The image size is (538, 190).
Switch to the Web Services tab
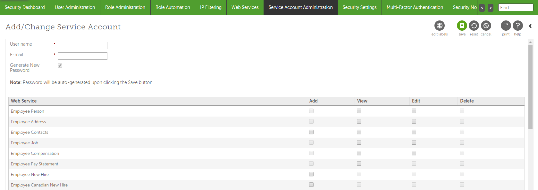(x=245, y=7)
